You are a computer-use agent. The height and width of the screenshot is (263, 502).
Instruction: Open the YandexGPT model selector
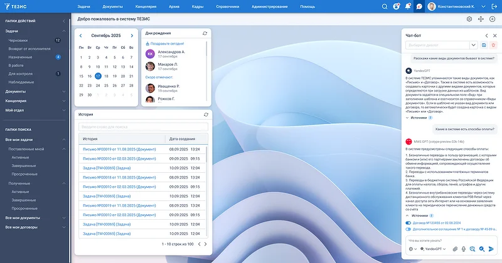coord(432,249)
